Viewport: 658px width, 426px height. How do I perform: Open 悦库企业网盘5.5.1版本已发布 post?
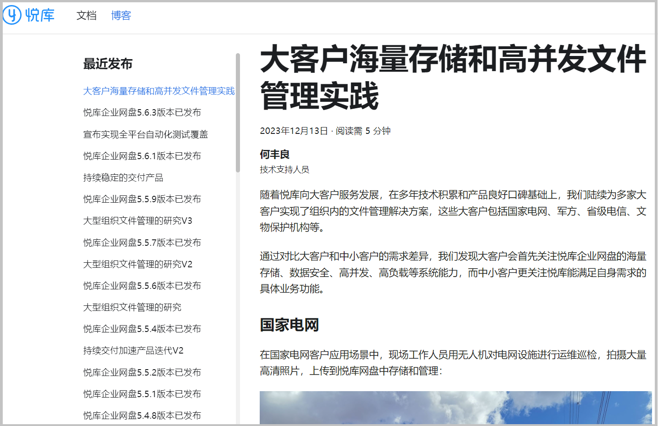click(x=142, y=394)
